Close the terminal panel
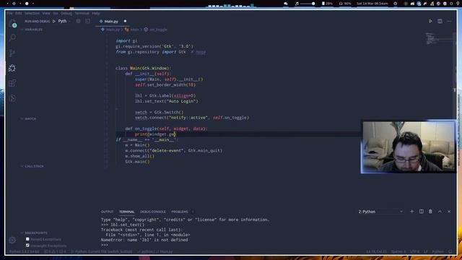This screenshot has height=260, width=462. (x=449, y=212)
